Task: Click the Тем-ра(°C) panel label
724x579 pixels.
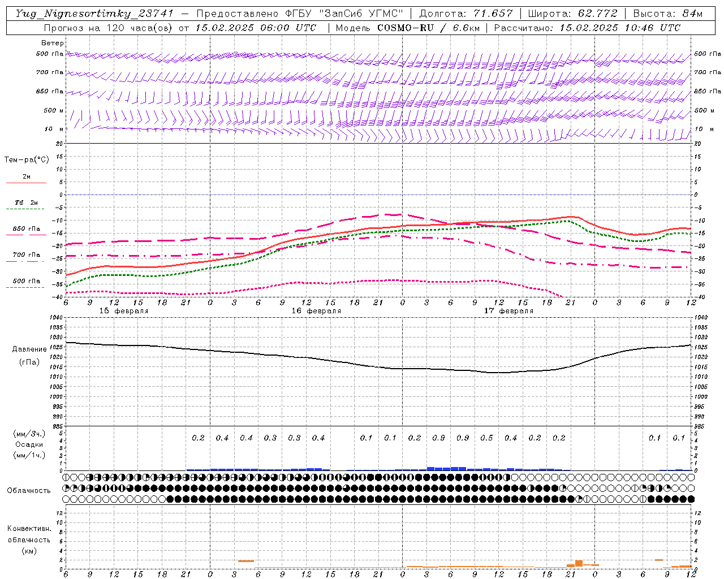Action: (x=27, y=159)
